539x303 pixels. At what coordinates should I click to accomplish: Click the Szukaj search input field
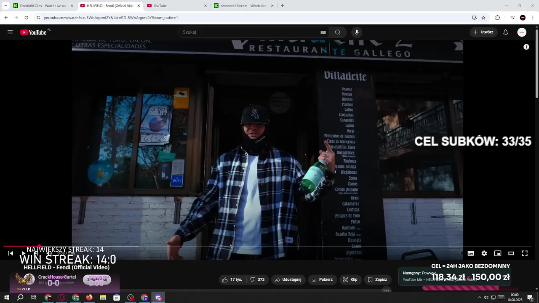click(253, 32)
